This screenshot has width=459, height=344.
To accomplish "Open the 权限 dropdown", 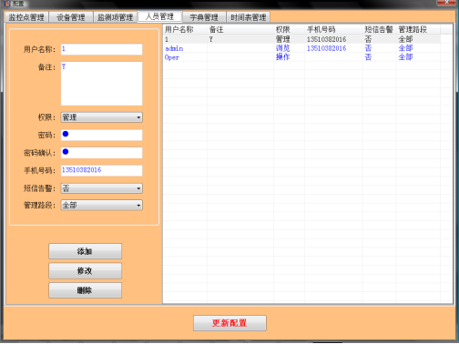I will click(101, 117).
